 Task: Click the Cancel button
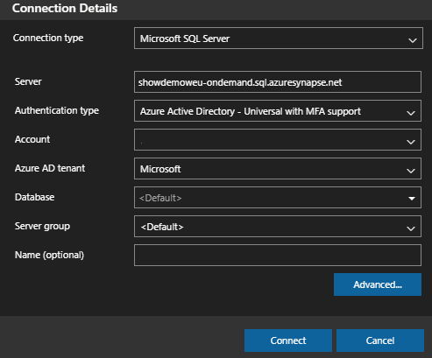pyautogui.click(x=380, y=340)
